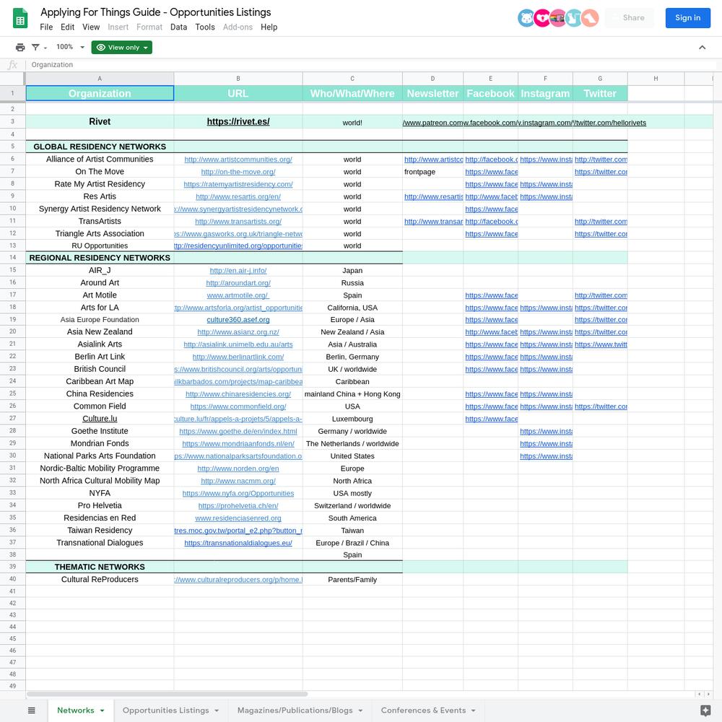Select the REGIONAL RESIDENCY NETWORKS cell
This screenshot has width=722, height=722.
pyautogui.click(x=100, y=258)
